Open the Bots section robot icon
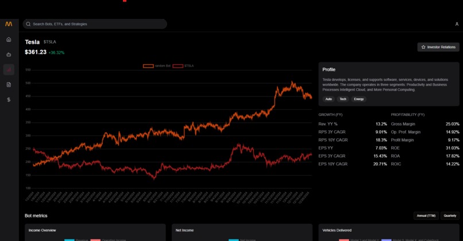Screen dimensions: 463x241 pos(9,55)
